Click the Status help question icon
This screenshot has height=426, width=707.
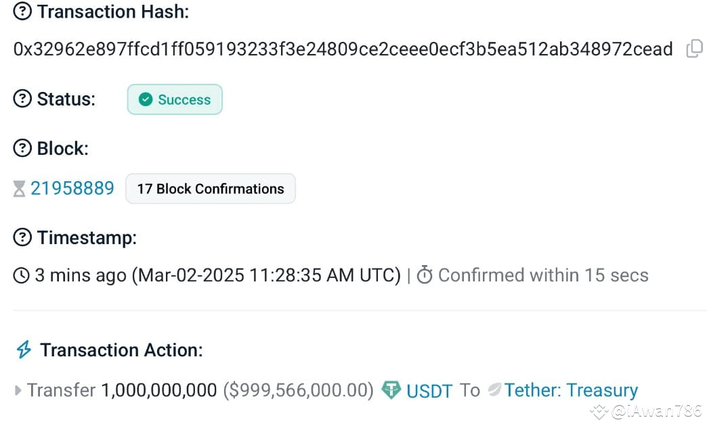tap(22, 99)
